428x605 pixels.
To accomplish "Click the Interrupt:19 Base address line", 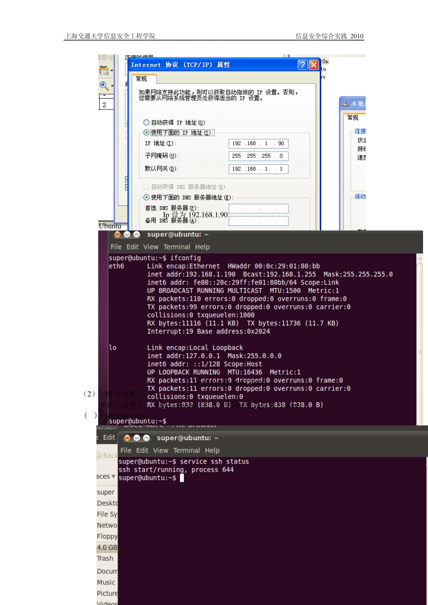I will pos(209,331).
